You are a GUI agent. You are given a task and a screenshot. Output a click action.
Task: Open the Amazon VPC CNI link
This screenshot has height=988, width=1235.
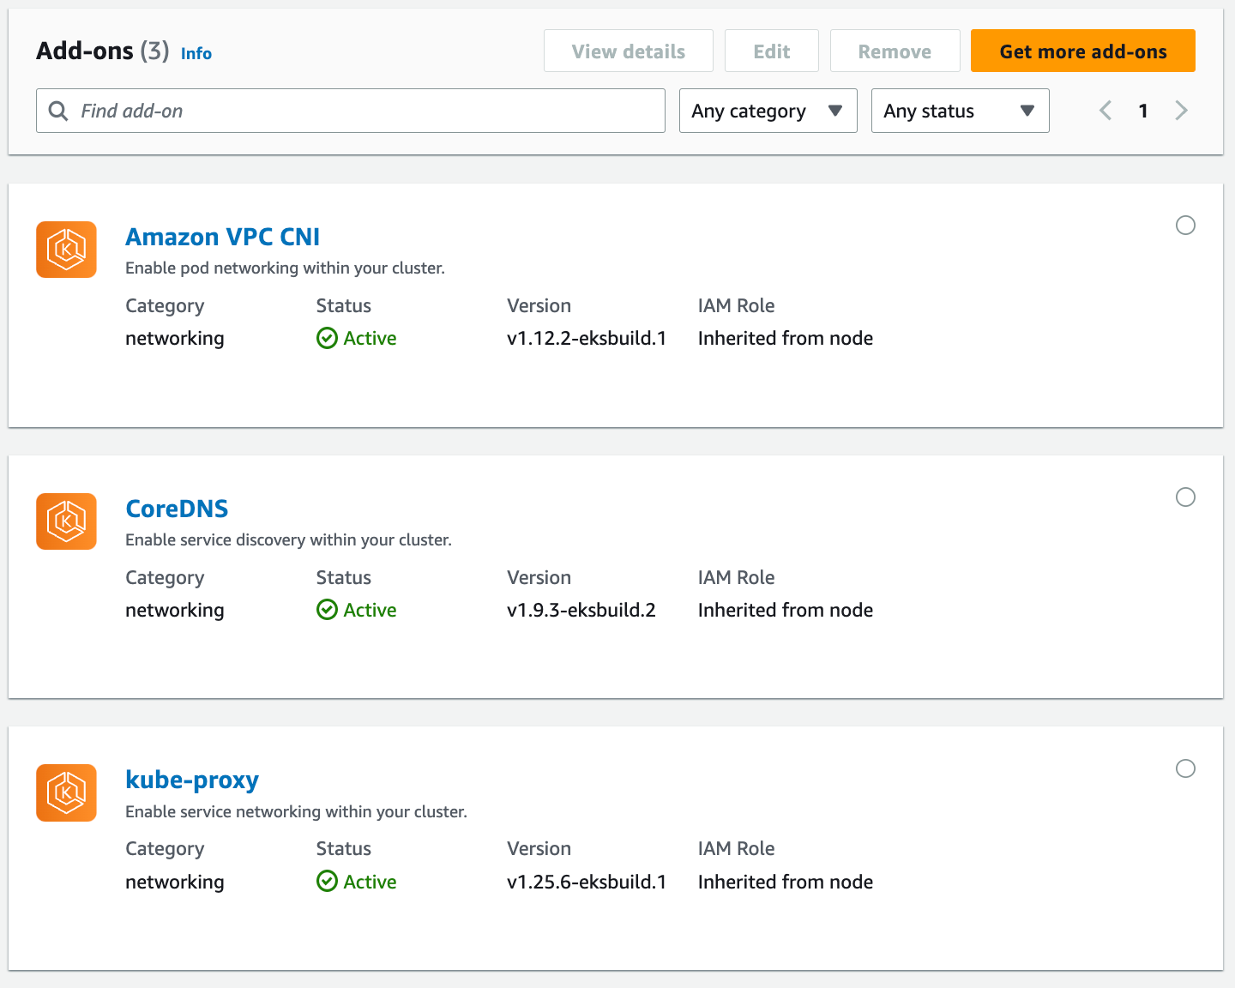(x=222, y=237)
